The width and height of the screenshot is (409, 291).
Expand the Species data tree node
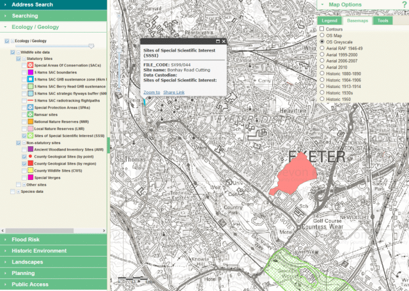point(19,191)
